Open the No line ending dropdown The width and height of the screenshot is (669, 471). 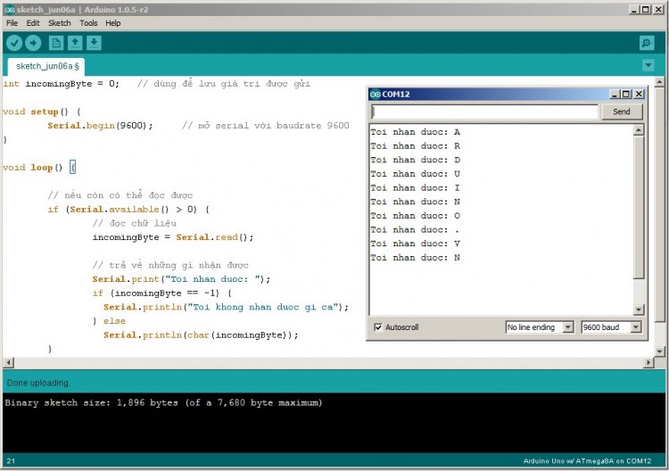pos(540,327)
